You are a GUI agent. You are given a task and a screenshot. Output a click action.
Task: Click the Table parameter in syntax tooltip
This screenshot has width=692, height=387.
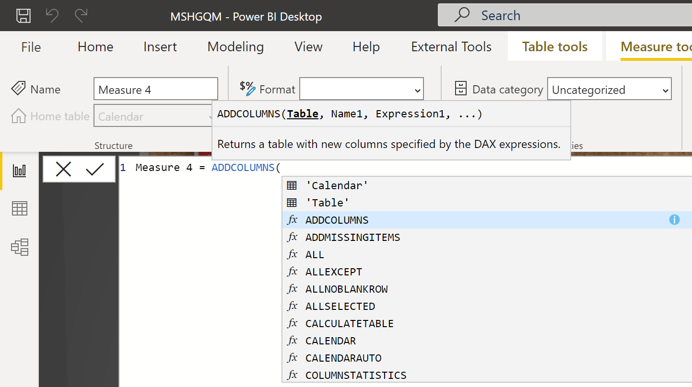pyautogui.click(x=303, y=114)
